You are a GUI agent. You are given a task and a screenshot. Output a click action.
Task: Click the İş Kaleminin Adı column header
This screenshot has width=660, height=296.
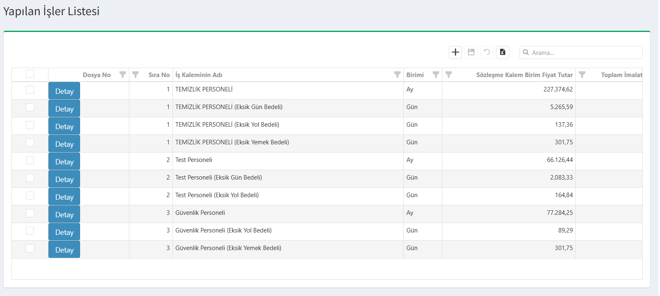pos(199,75)
